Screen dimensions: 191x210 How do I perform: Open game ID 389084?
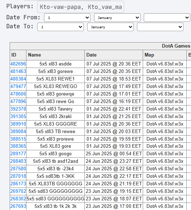[18, 131]
